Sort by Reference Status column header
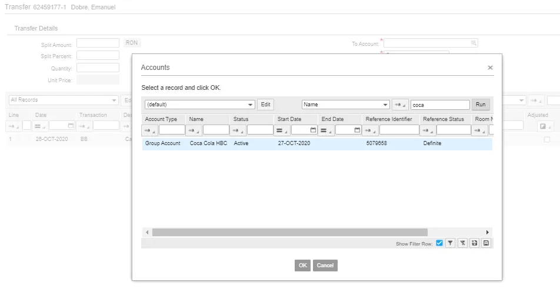The height and width of the screenshot is (289, 560). 443,119
